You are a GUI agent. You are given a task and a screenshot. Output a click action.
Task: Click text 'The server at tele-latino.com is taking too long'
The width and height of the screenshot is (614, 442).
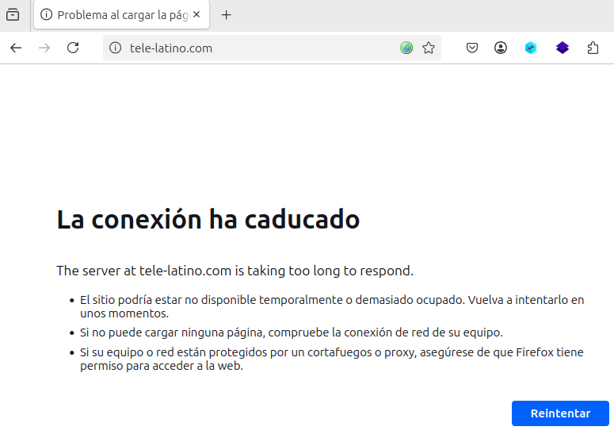235,271
